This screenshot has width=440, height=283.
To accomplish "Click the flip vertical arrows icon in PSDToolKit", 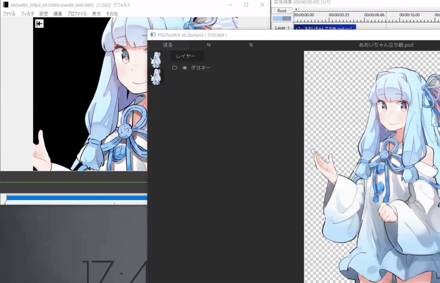I will (x=251, y=45).
